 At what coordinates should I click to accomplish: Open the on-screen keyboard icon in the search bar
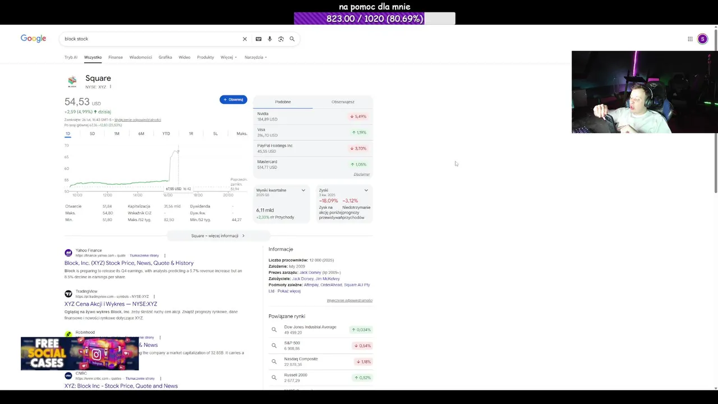click(x=258, y=39)
